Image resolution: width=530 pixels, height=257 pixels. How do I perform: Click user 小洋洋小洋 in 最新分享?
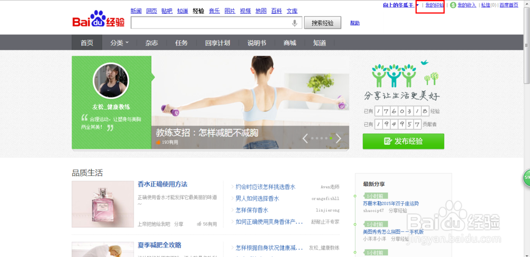pos(375,238)
